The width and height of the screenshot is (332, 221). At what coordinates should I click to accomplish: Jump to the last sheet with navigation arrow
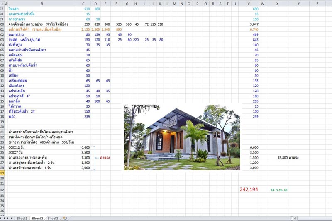(12, 218)
